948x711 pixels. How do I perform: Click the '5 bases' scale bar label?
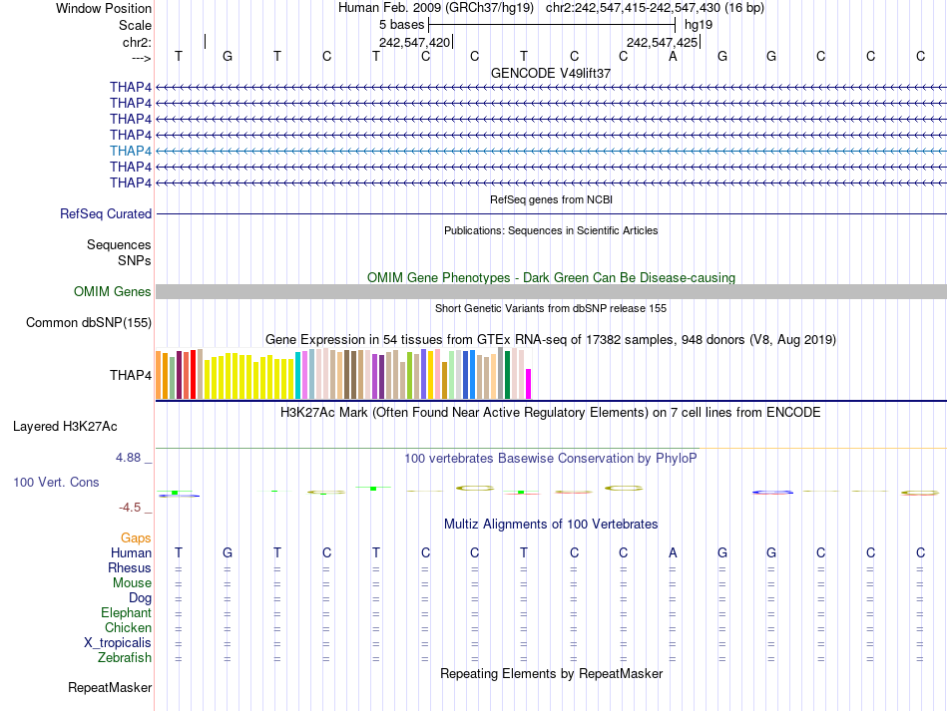tap(402, 25)
